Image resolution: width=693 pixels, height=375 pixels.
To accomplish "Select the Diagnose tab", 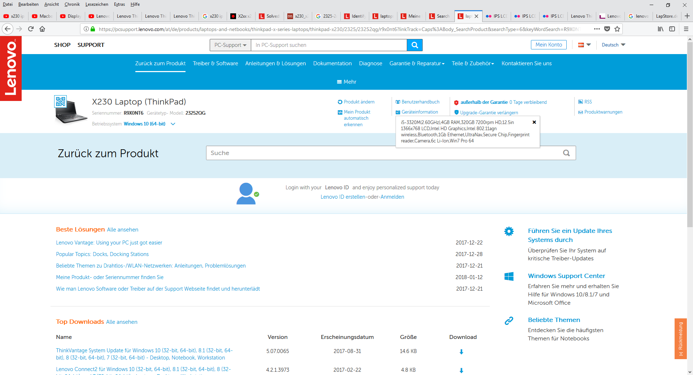I will (x=371, y=63).
